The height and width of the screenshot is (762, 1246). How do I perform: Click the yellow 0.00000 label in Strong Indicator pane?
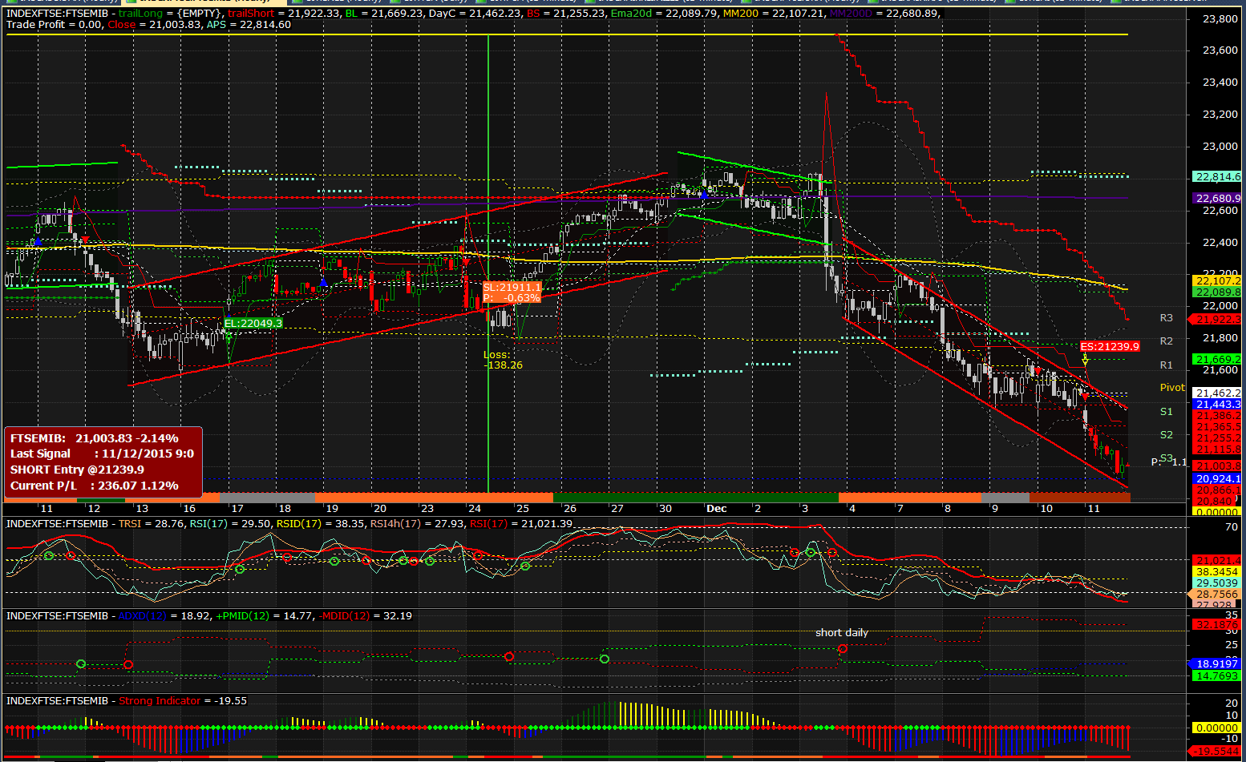(1217, 728)
